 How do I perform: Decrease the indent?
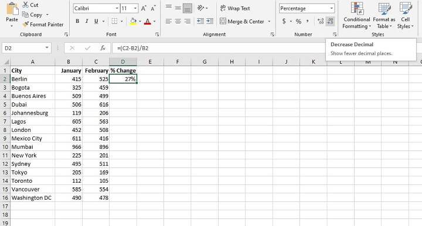pos(200,21)
